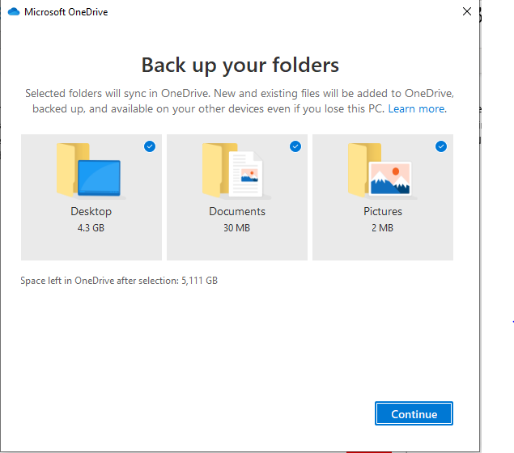Screen dimensions: 514x453
Task: Click the 4.3 GB size under Desktop
Action: 91,228
